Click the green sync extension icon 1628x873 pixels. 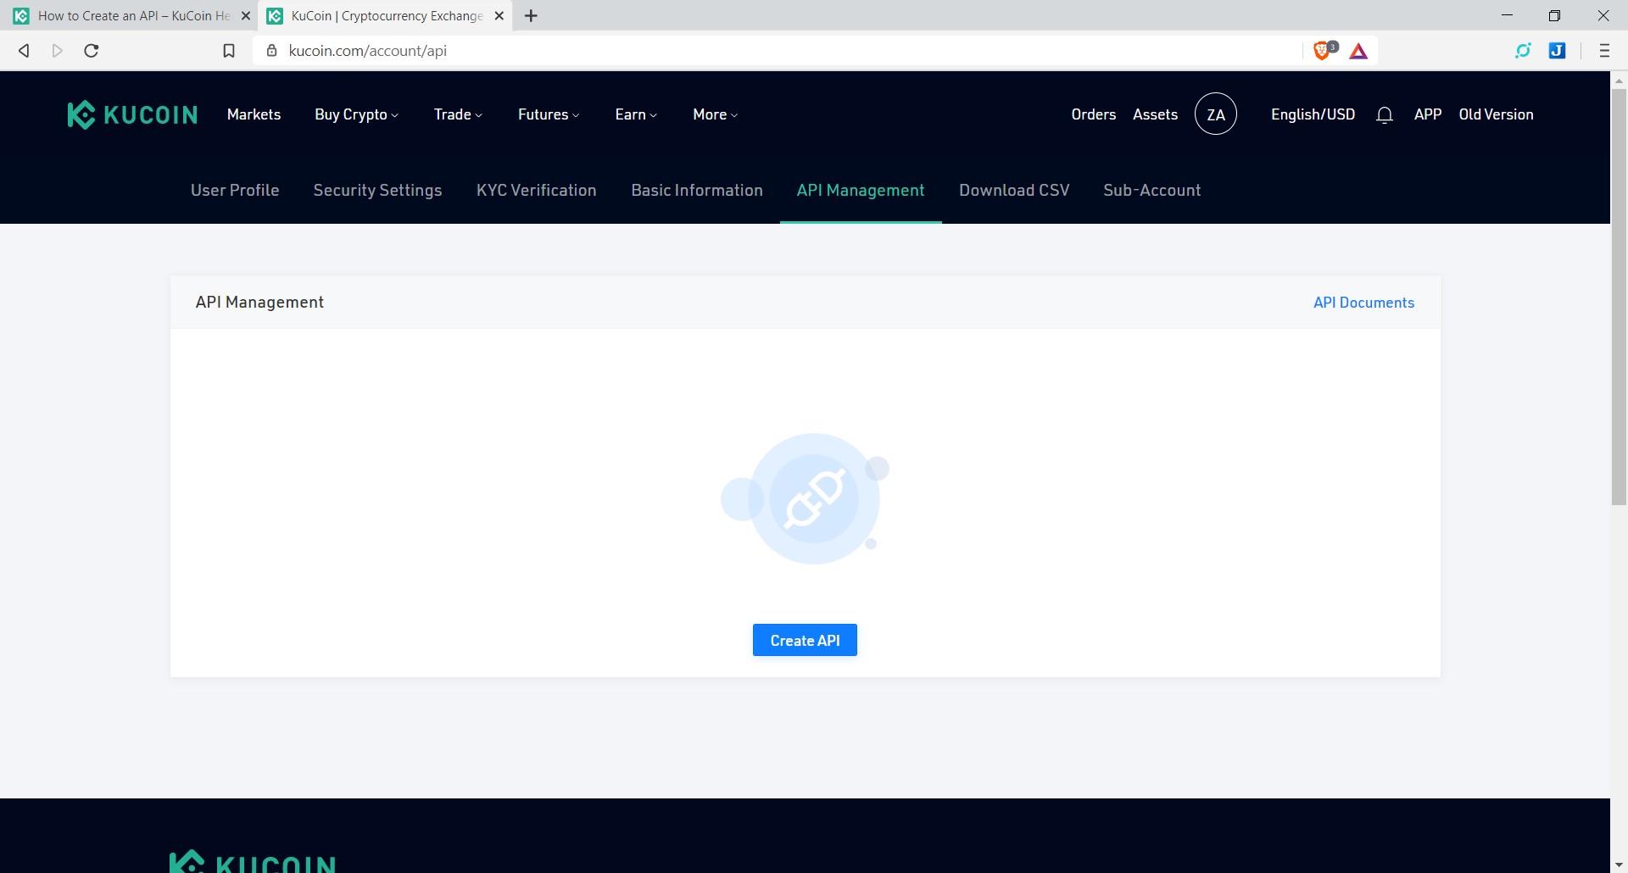click(x=1523, y=51)
